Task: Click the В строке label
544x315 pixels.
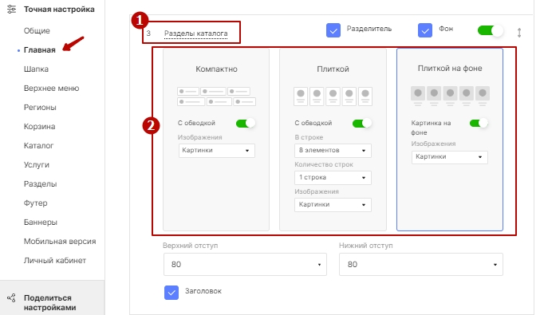Action: tap(309, 137)
